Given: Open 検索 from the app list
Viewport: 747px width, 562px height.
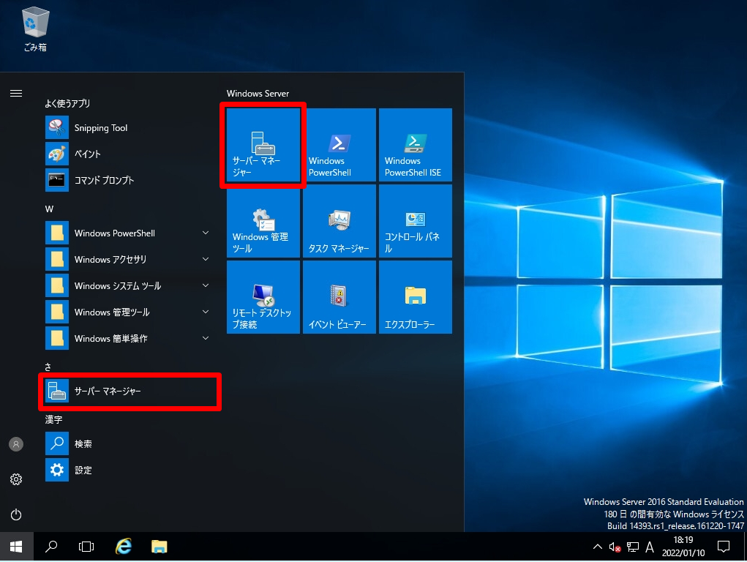Looking at the screenshot, I should [129, 443].
